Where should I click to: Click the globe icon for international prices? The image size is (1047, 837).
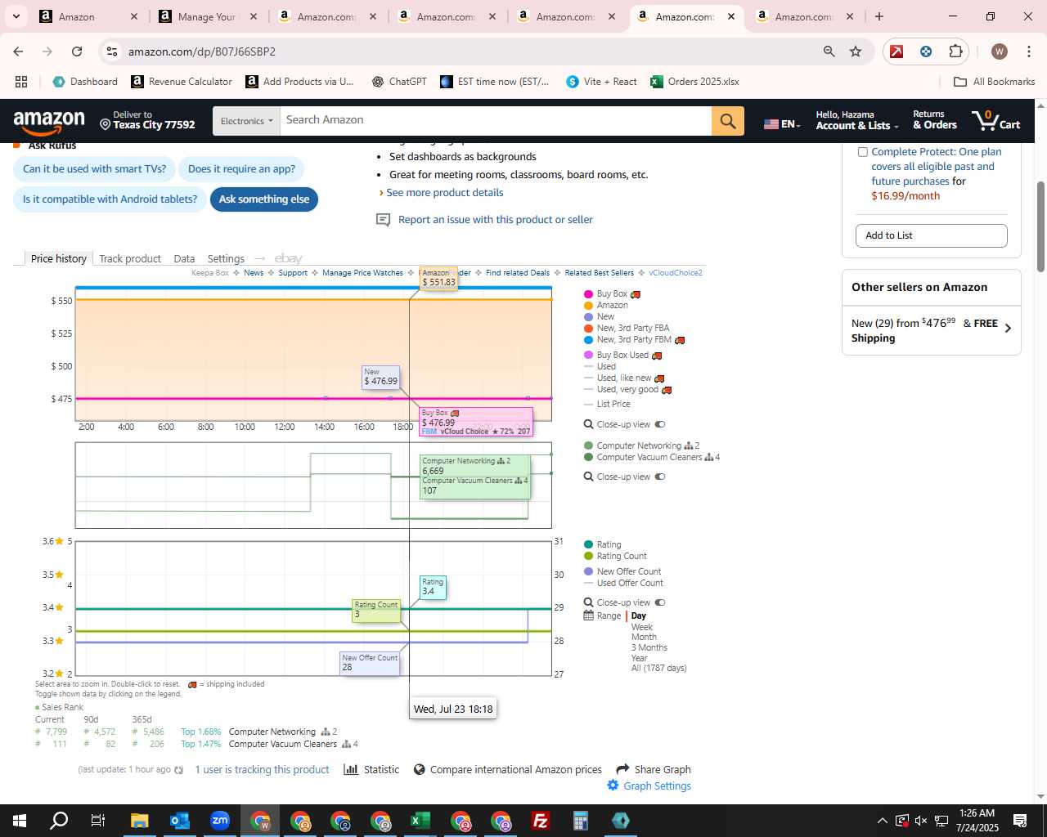point(420,769)
